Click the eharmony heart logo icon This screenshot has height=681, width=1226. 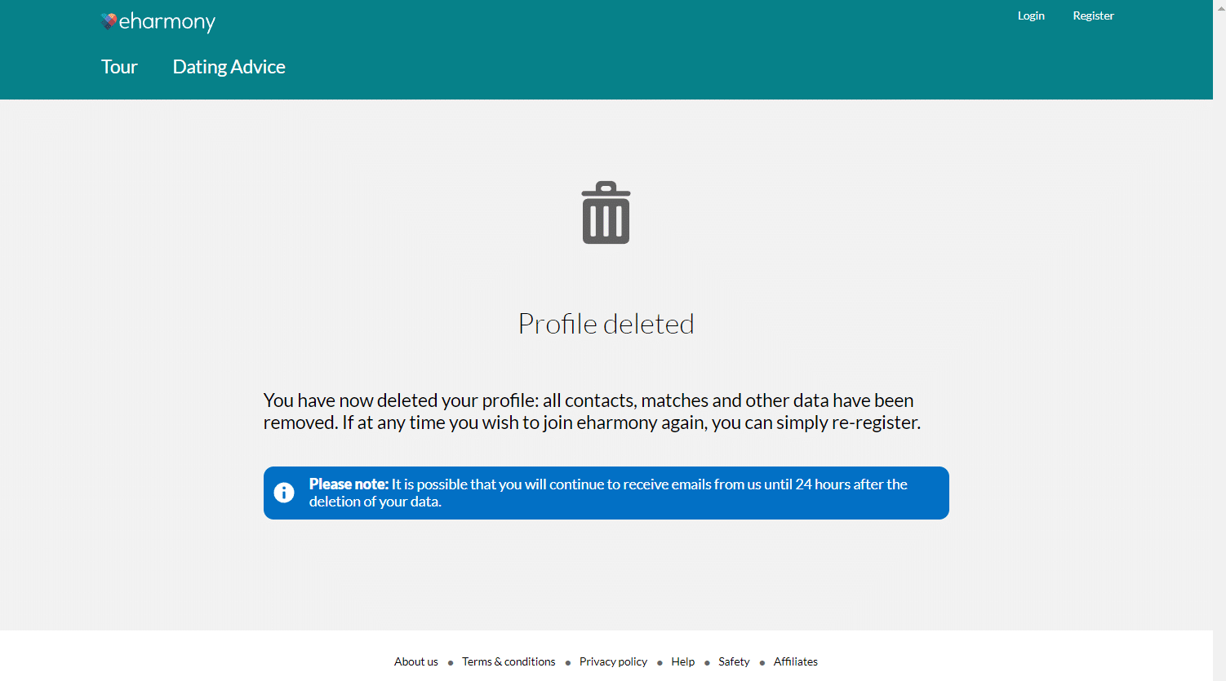pyautogui.click(x=109, y=21)
